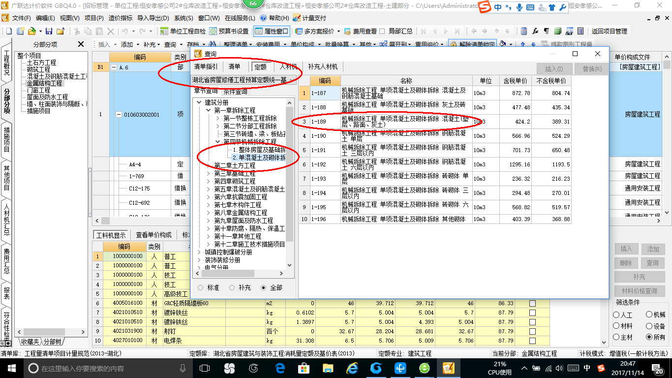Click the blue move-down arrow icon

tap(533, 44)
